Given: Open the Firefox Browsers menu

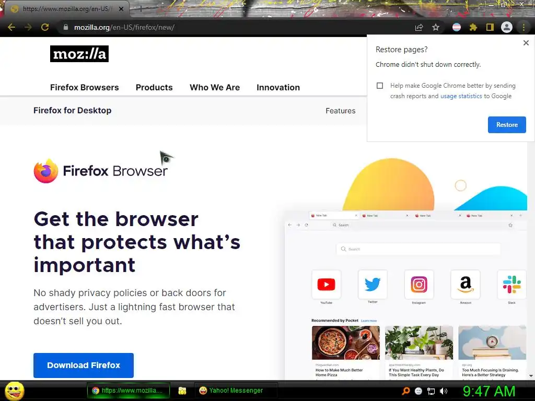Looking at the screenshot, I should click(84, 87).
